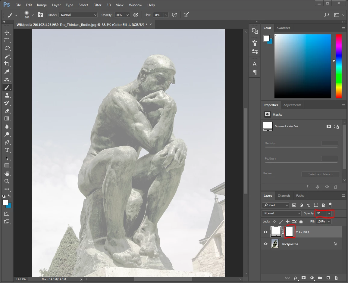Image resolution: width=348 pixels, height=283 pixels.
Task: Toggle Quick Mask mode
Action: pos(7,213)
